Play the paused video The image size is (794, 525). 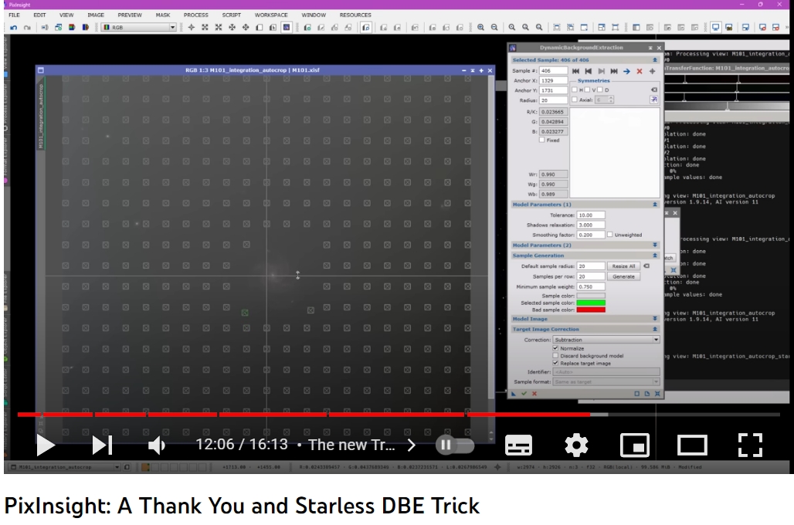(46, 445)
